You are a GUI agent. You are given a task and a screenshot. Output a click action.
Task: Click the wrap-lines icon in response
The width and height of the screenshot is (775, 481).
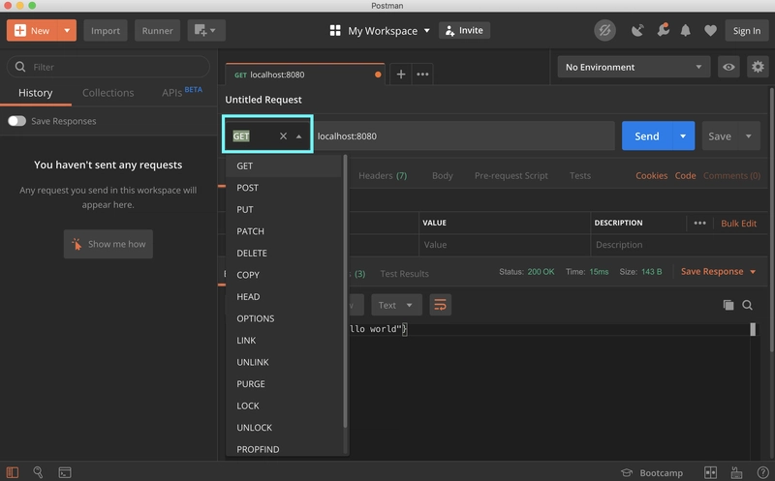441,305
